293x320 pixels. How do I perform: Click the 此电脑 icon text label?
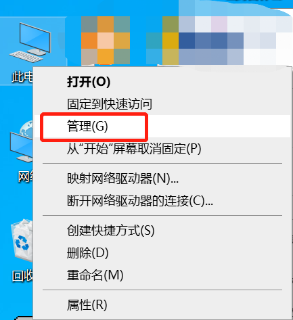click(x=22, y=77)
